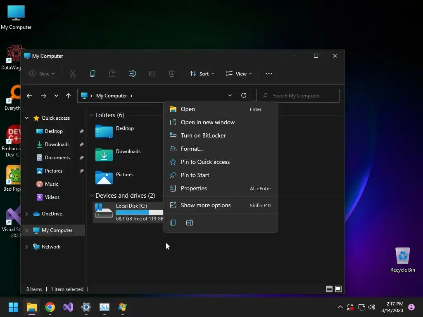The image size is (423, 317).
Task: Open the Desktop folder icon in Folders
Action: 104,132
